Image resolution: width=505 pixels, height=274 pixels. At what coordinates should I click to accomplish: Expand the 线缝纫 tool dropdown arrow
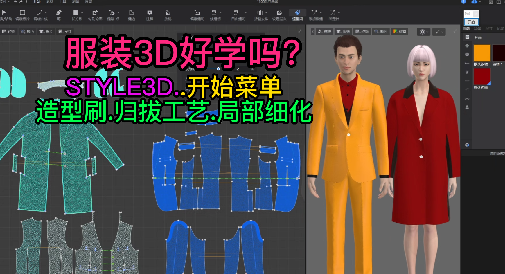(x=220, y=12)
